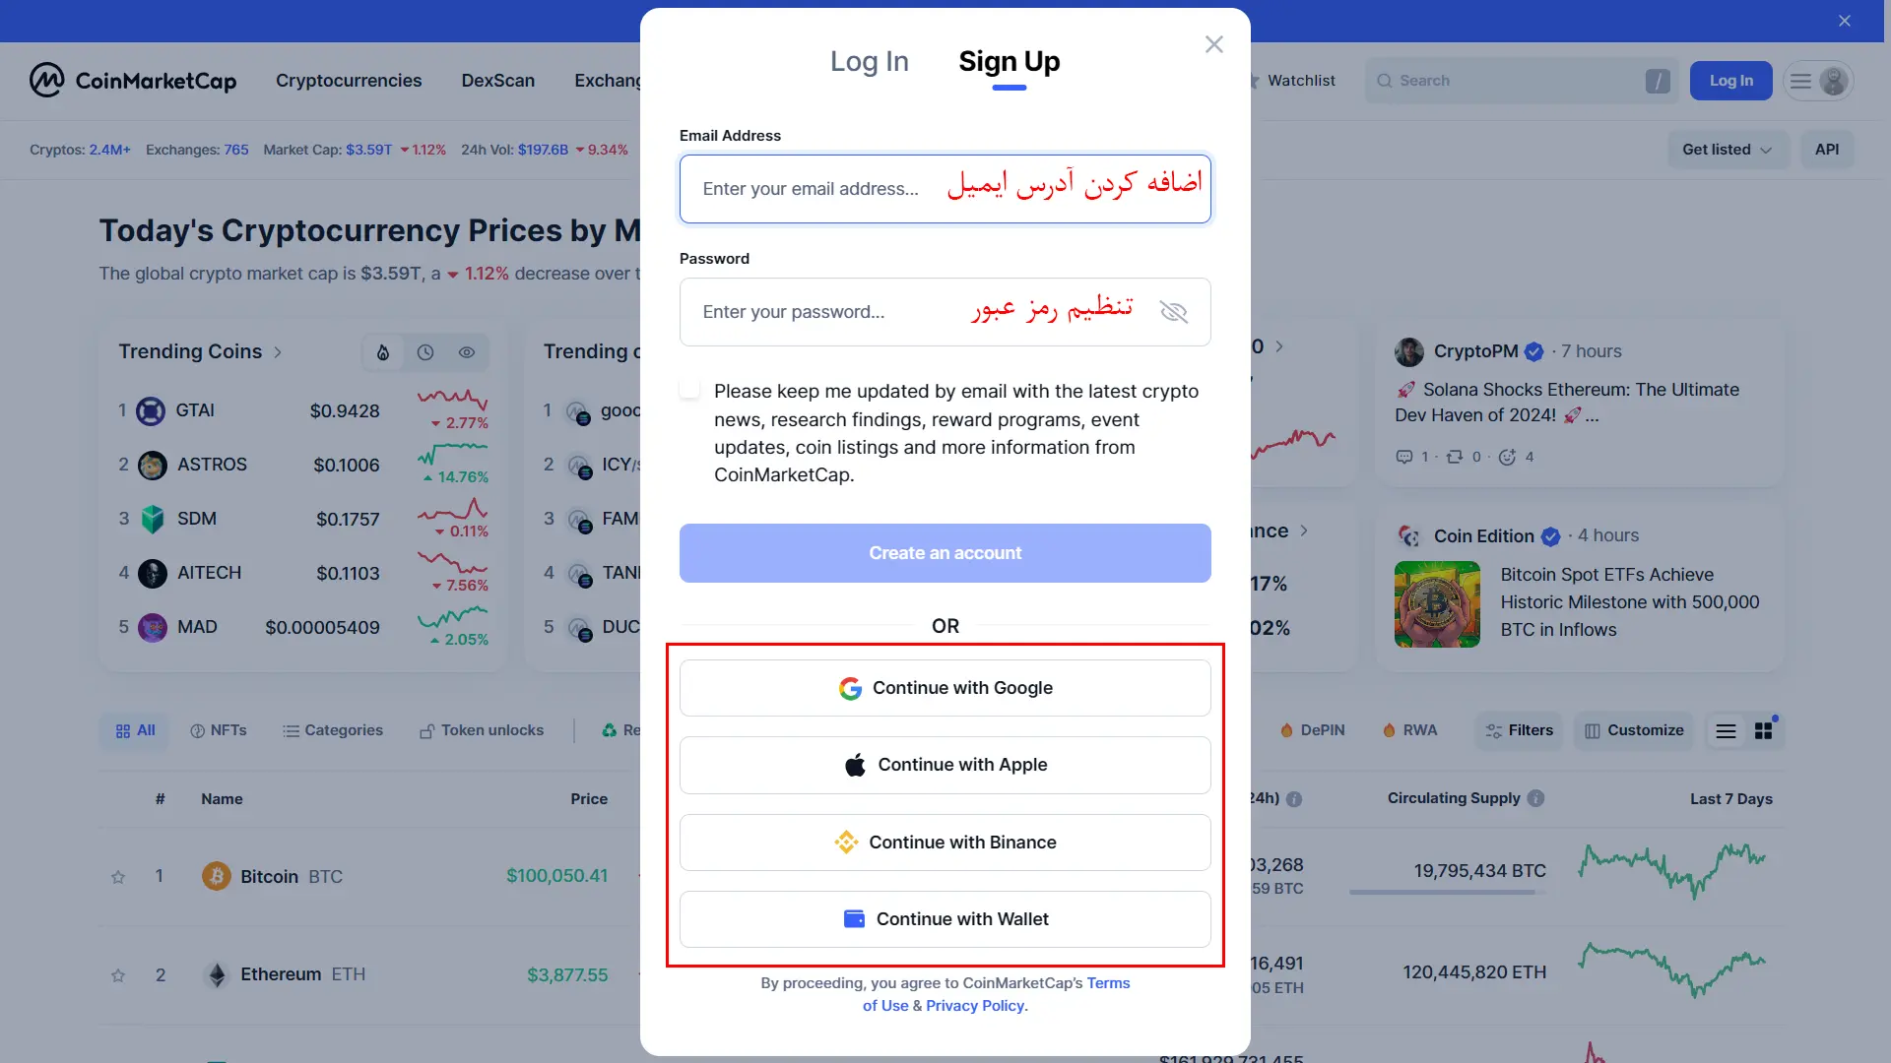
Task: Click the Ethereum ETH favorite star
Action: (117, 973)
